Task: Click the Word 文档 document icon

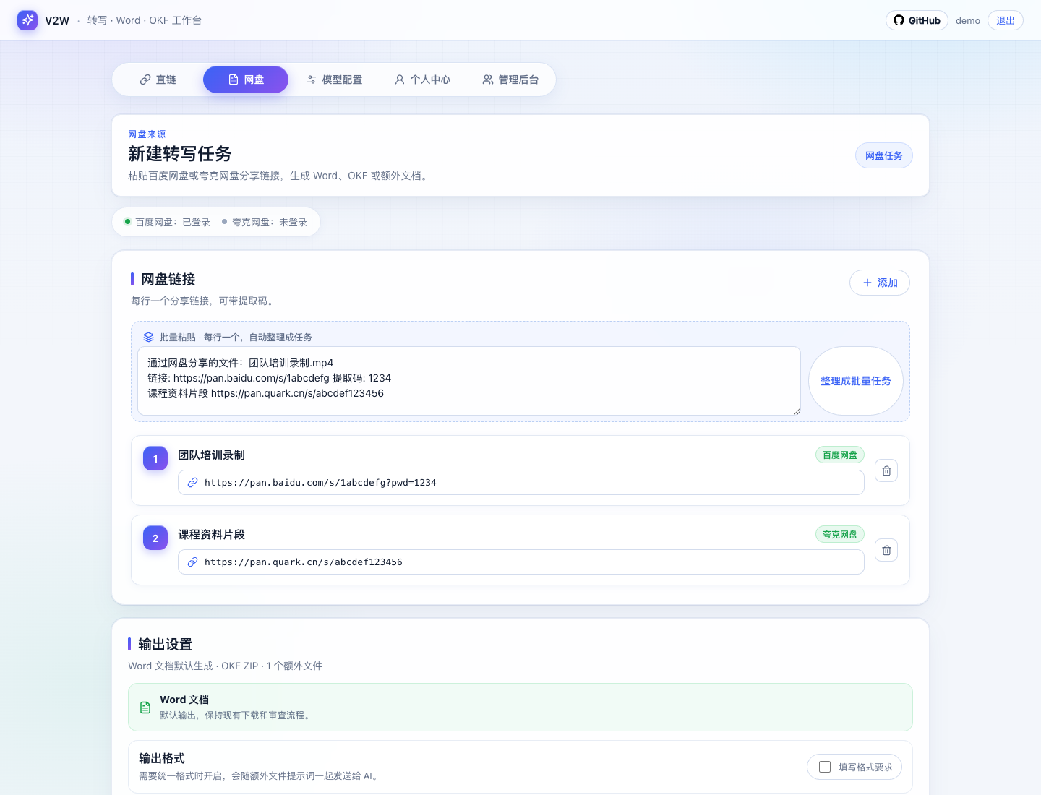Action: [145, 708]
